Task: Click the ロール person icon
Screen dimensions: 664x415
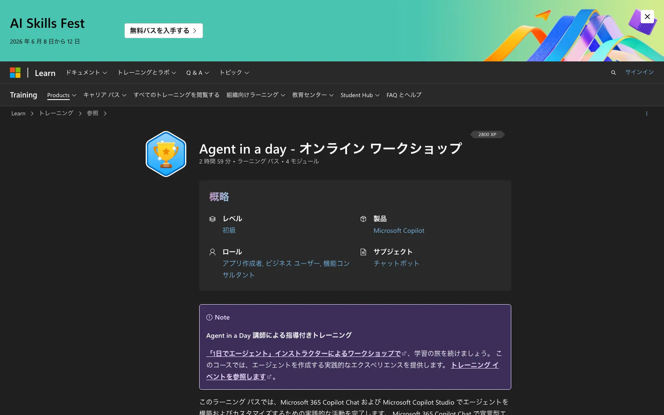Action: click(212, 252)
